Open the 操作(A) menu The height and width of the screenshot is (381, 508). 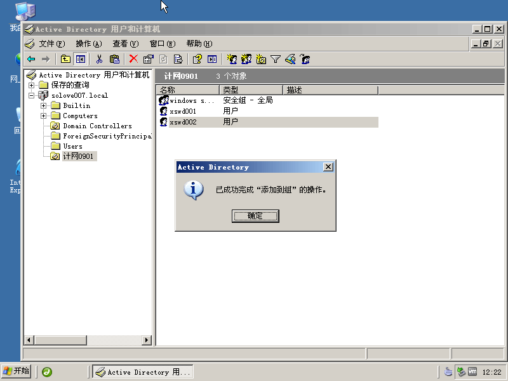(x=88, y=44)
